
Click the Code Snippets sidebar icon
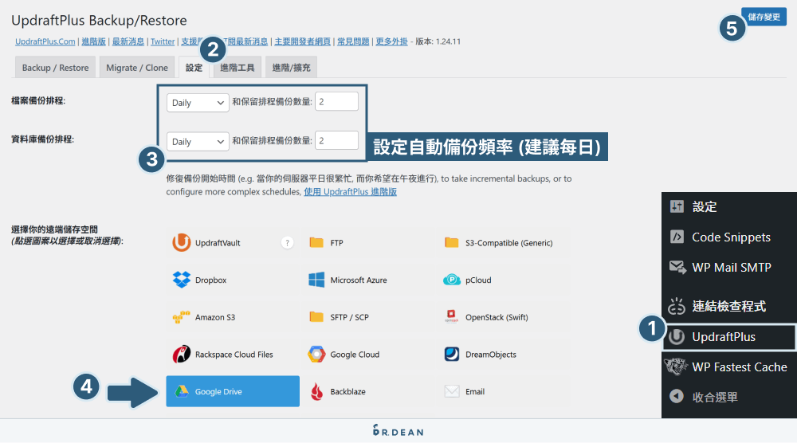[x=677, y=237]
